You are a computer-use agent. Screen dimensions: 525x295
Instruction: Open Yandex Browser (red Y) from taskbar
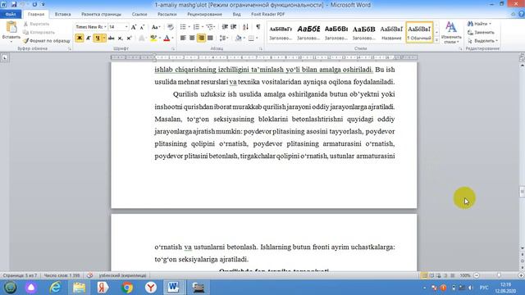coord(151,288)
